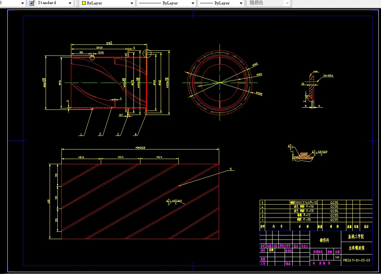Viewport: 381px width, 274px height.
Task: Select the δ=30 plate entry in parts list row 1
Action: pyautogui.click(x=304, y=220)
